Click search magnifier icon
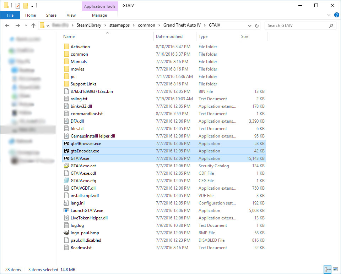This screenshot has height=274, width=341. coord(331,26)
